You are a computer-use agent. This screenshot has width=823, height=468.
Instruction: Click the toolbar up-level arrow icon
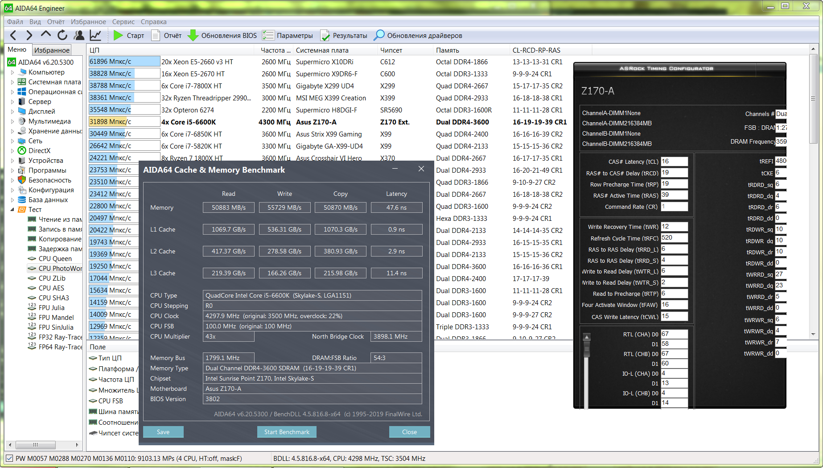click(x=45, y=35)
